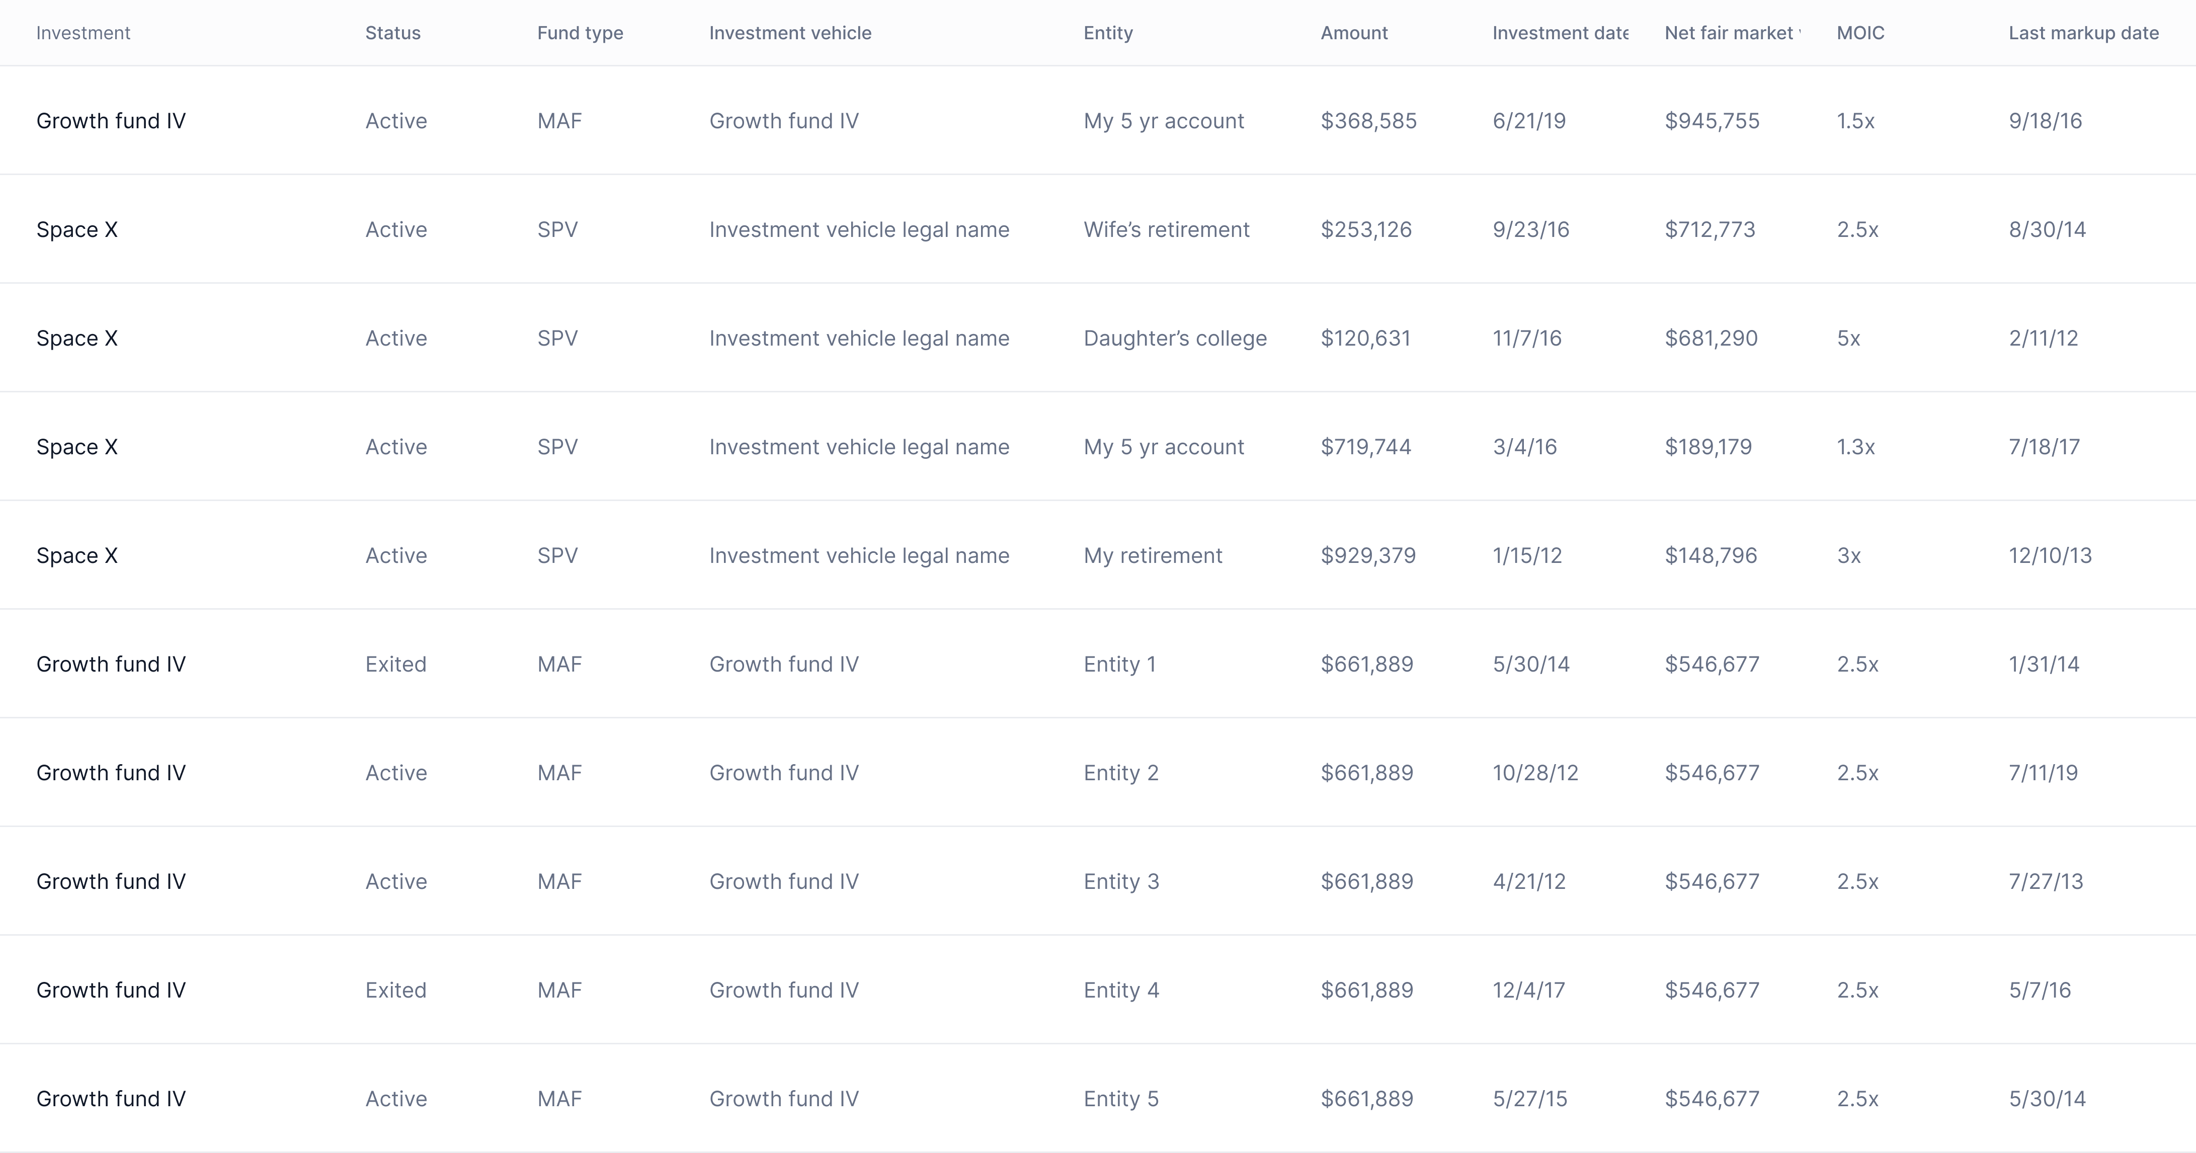Select the $945,755 net fair market value
The height and width of the screenshot is (1153, 2196).
1711,121
